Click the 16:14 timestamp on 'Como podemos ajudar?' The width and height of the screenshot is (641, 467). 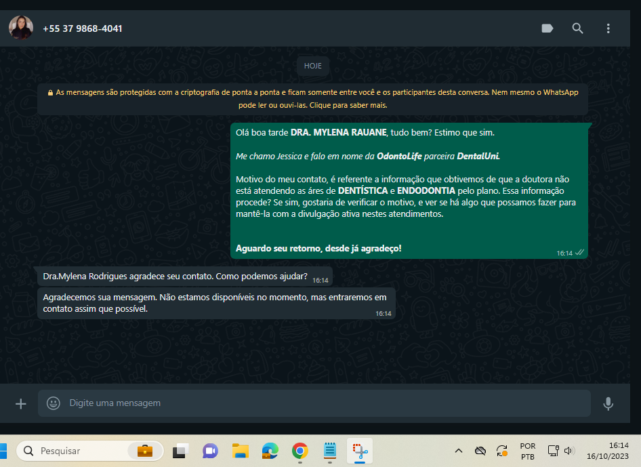coord(320,281)
